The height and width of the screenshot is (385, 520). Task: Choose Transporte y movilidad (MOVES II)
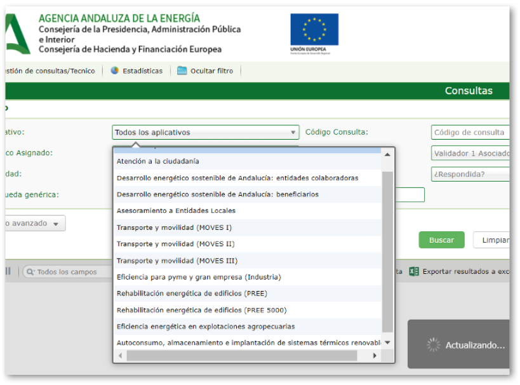(175, 244)
